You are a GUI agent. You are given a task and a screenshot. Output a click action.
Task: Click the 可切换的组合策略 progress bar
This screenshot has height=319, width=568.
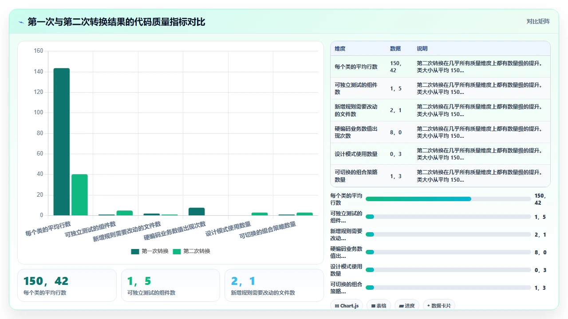[448, 288]
